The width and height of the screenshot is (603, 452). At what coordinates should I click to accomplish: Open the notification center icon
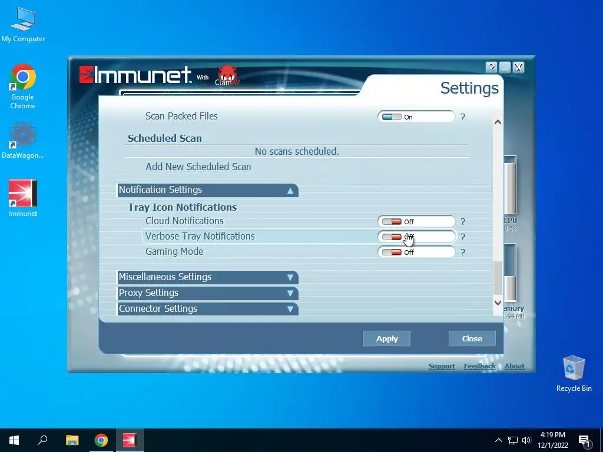tap(585, 441)
